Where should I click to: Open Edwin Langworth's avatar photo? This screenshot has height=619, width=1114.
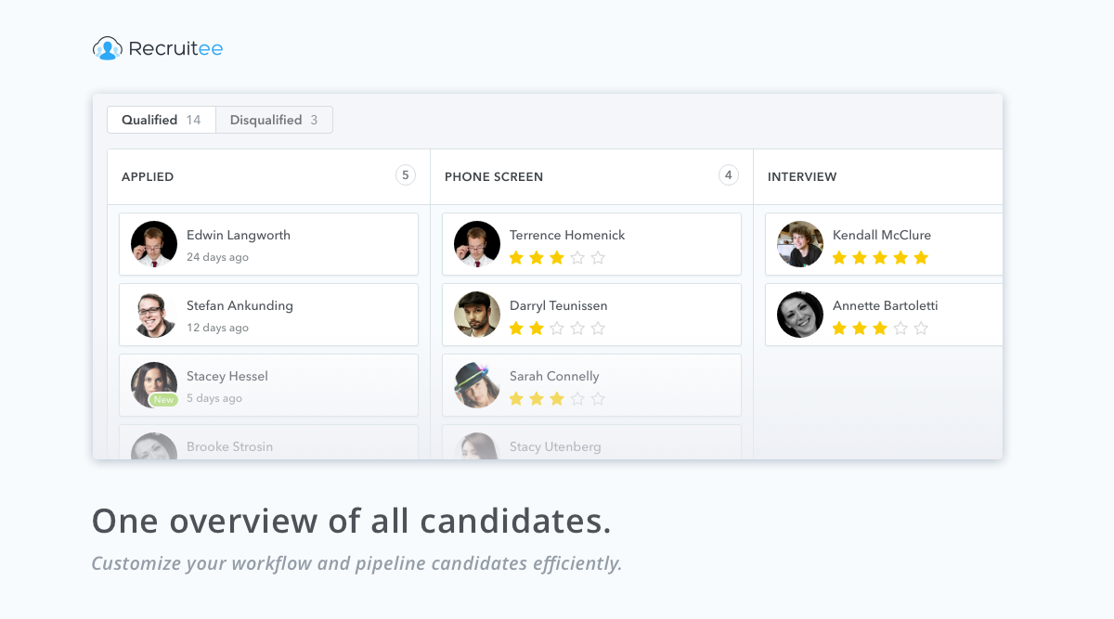point(154,244)
